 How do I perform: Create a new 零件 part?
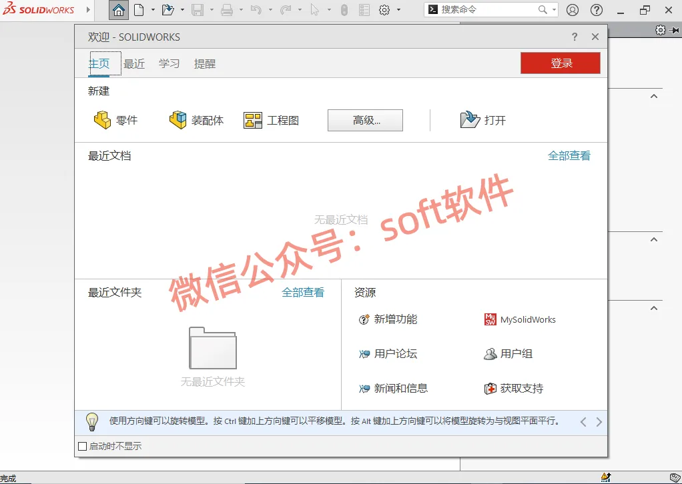[115, 121]
